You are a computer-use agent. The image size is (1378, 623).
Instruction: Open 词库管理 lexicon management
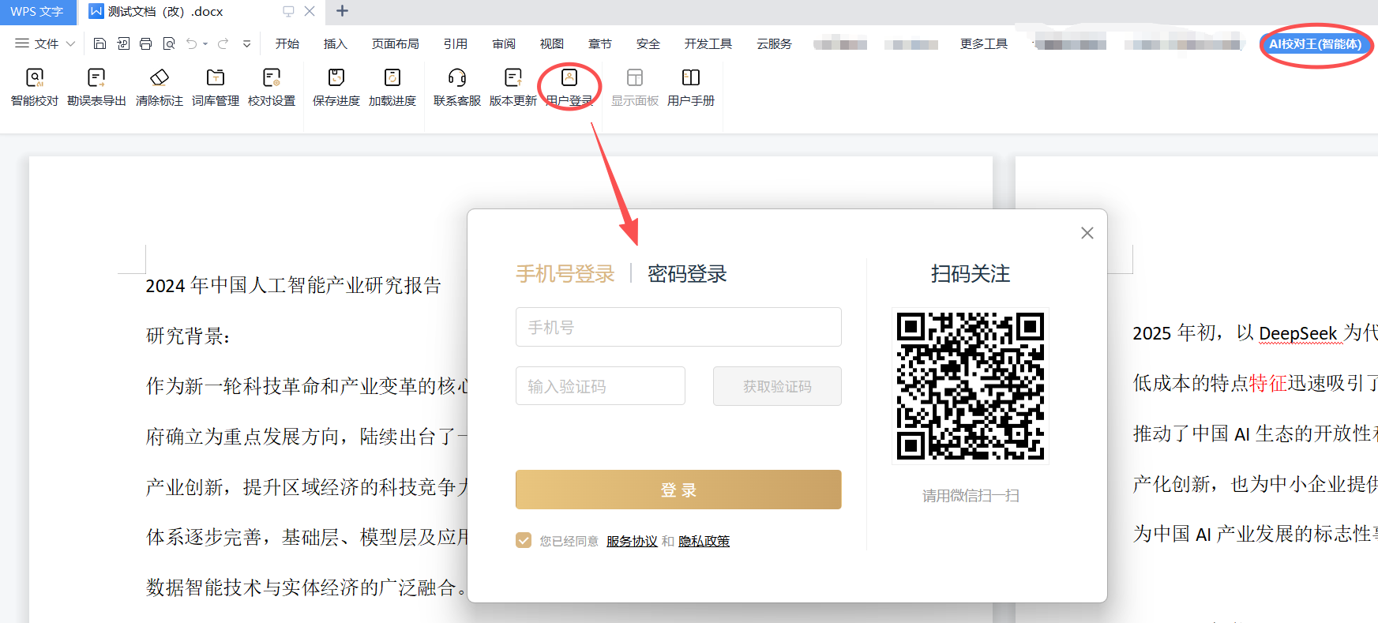coord(216,78)
